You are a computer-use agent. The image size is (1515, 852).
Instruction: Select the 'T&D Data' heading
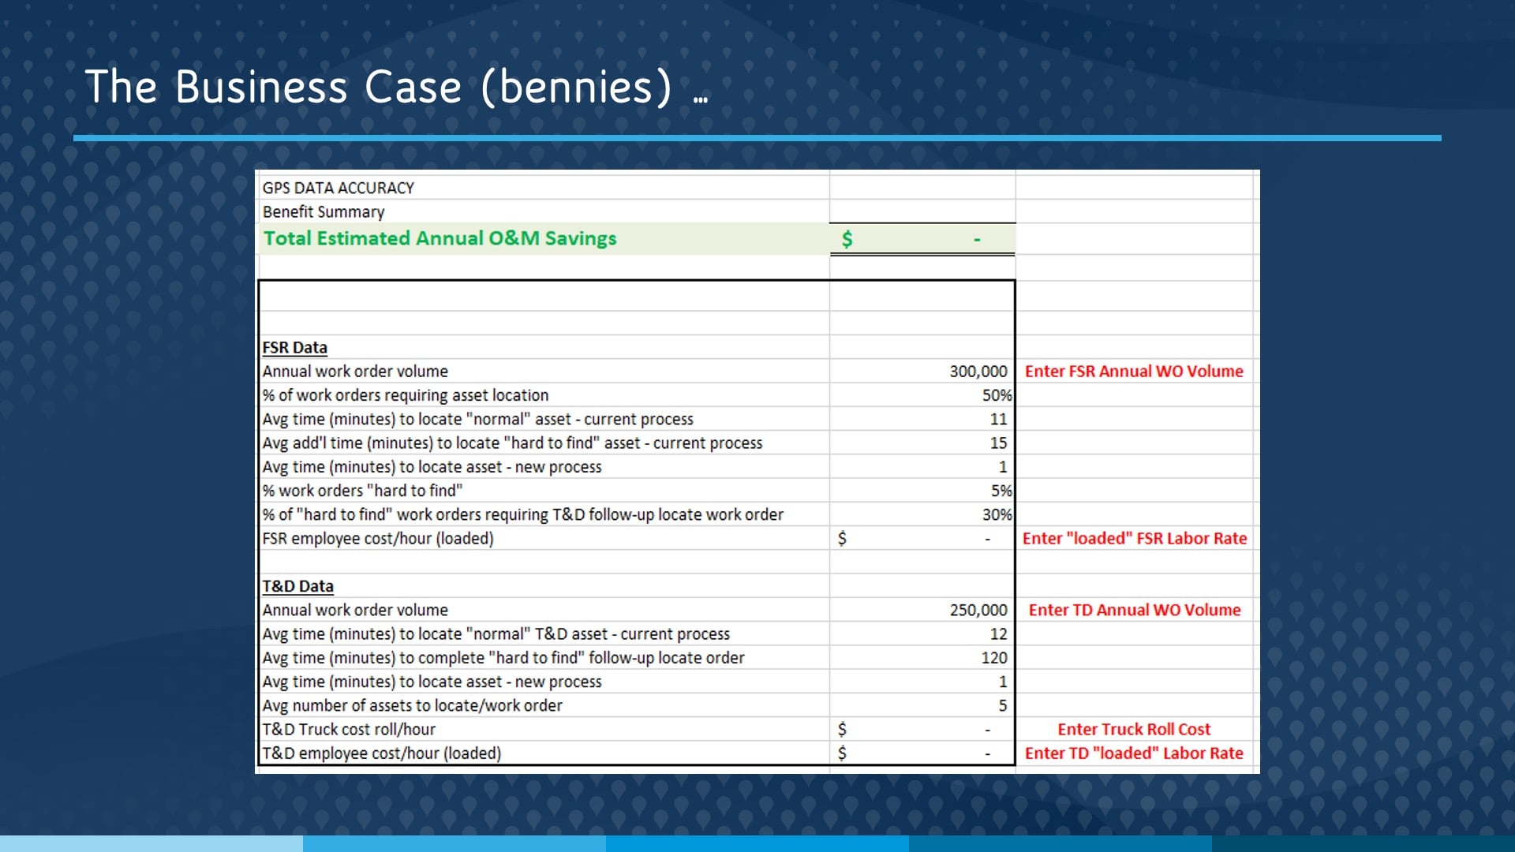[297, 586]
